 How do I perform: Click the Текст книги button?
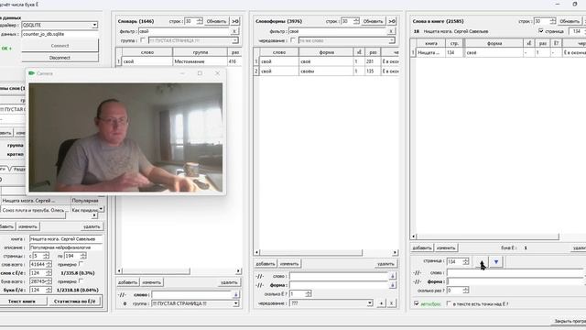click(x=22, y=302)
